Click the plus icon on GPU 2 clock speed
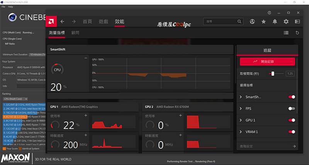 pos(180,135)
